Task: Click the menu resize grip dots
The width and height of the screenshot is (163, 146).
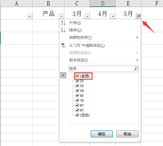Action: pos(139,141)
